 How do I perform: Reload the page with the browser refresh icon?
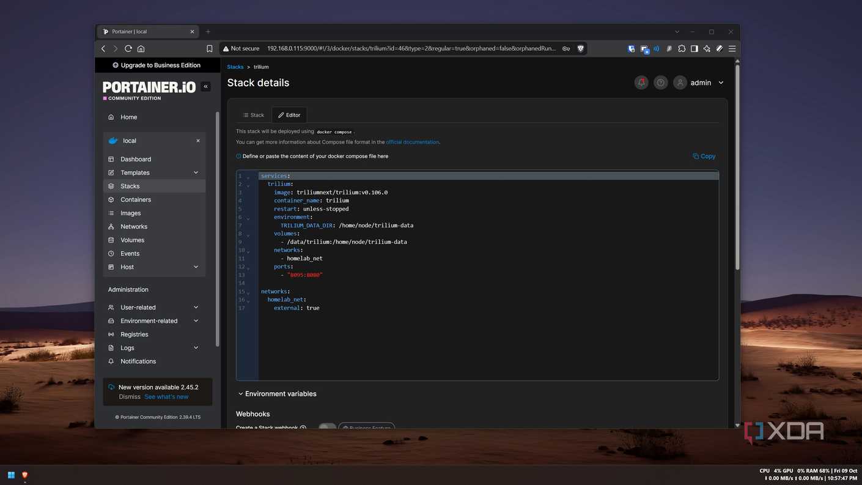128,48
